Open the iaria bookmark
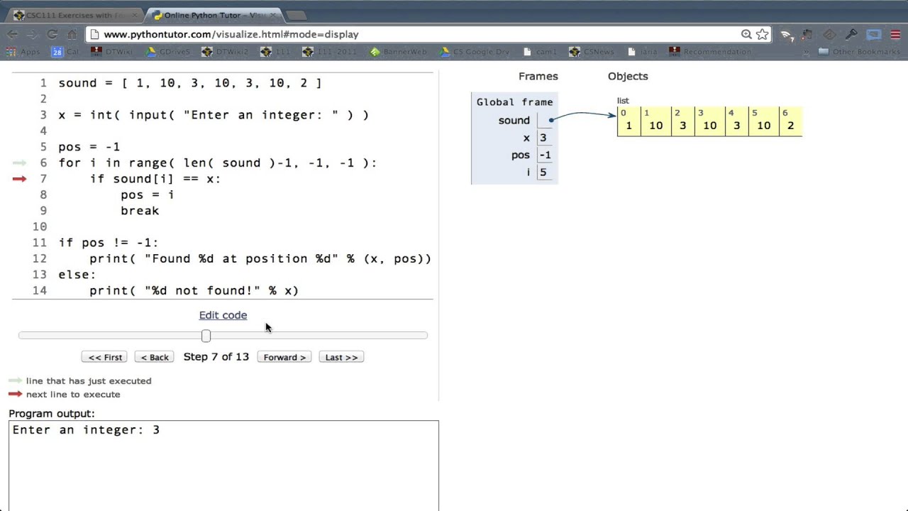 [x=643, y=52]
